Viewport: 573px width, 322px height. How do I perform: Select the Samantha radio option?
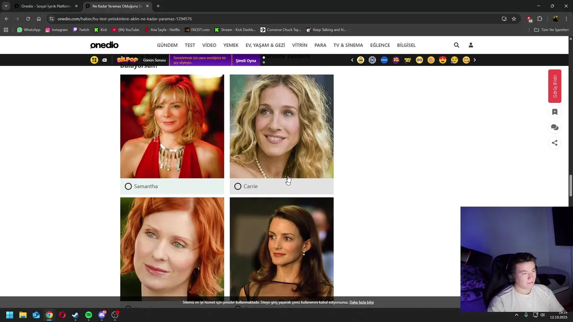[x=128, y=186]
